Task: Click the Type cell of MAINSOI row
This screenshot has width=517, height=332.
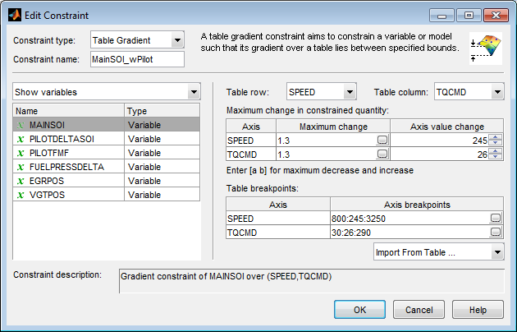Action: (x=162, y=125)
